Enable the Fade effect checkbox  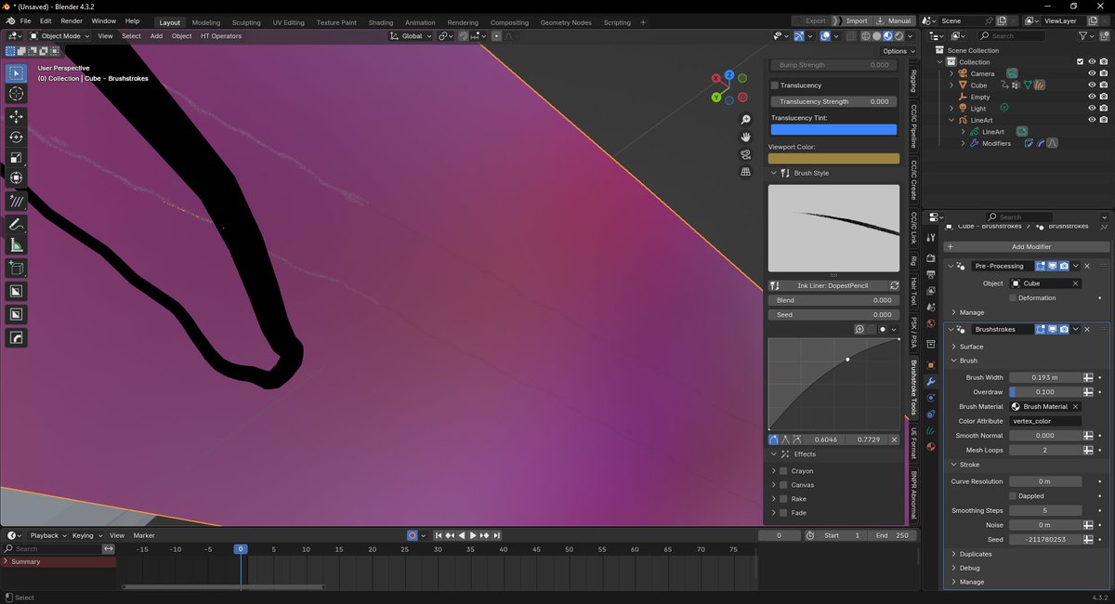(783, 513)
